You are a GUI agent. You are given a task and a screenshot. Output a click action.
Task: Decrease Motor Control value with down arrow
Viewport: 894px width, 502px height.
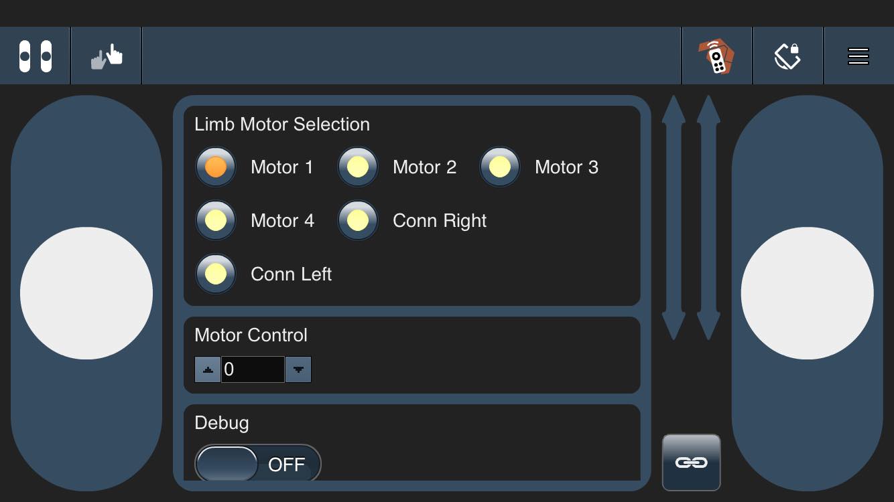tap(298, 369)
